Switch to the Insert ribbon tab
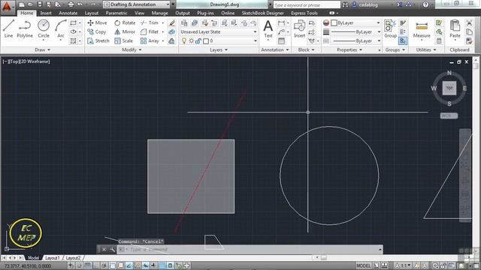This screenshot has height=270, width=481. [46, 13]
